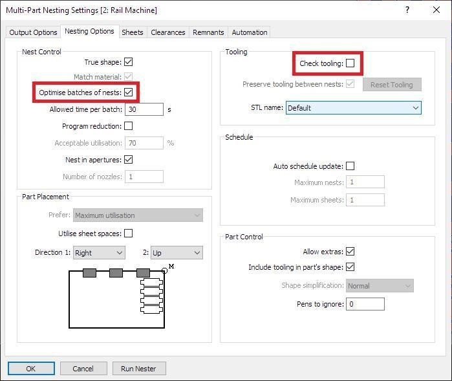
Task: Toggle Nest in apertures checkbox
Action: click(x=128, y=160)
